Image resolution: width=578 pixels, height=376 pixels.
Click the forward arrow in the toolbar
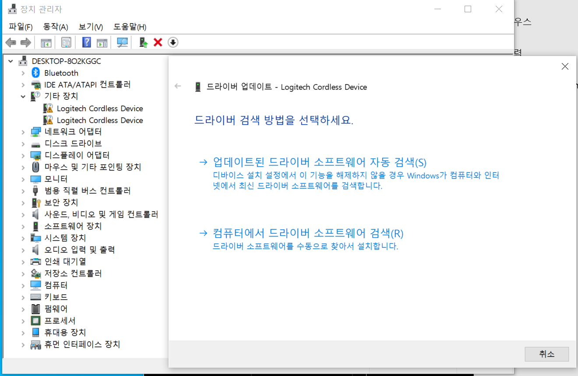[x=26, y=42]
